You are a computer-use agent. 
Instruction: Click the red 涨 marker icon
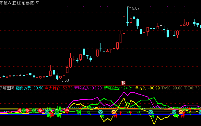(123, 83)
